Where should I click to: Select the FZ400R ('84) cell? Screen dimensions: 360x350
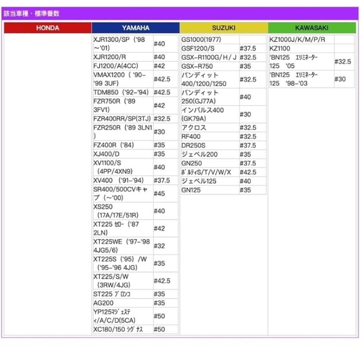click(123, 145)
